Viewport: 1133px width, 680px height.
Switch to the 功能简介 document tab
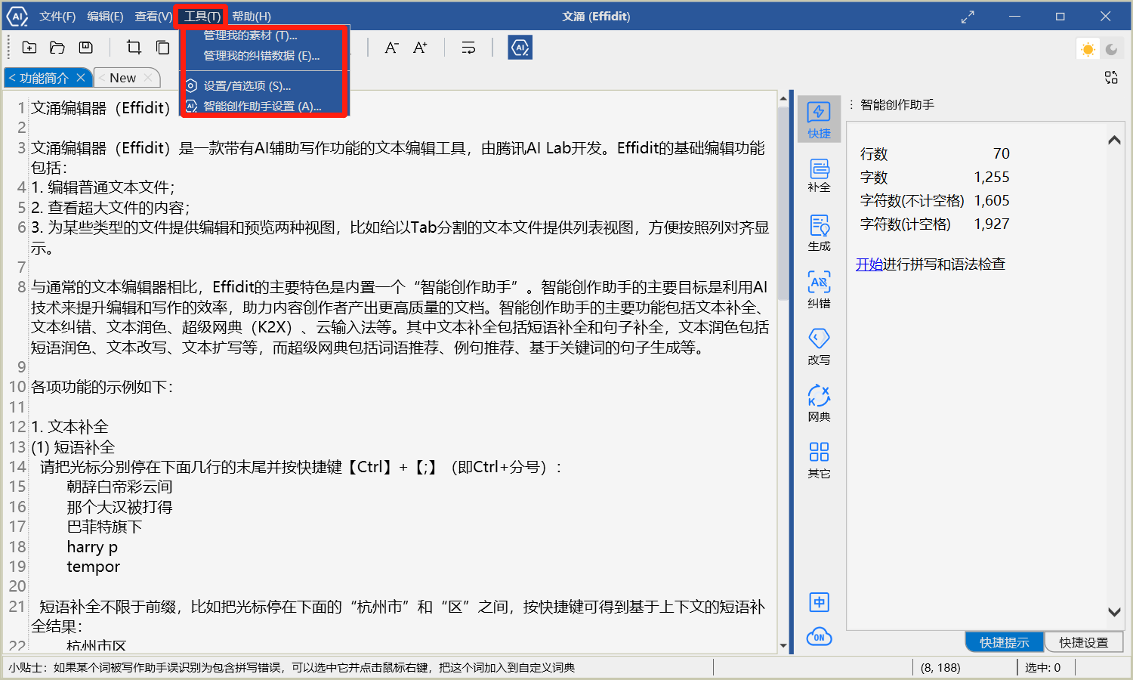pyautogui.click(x=44, y=78)
